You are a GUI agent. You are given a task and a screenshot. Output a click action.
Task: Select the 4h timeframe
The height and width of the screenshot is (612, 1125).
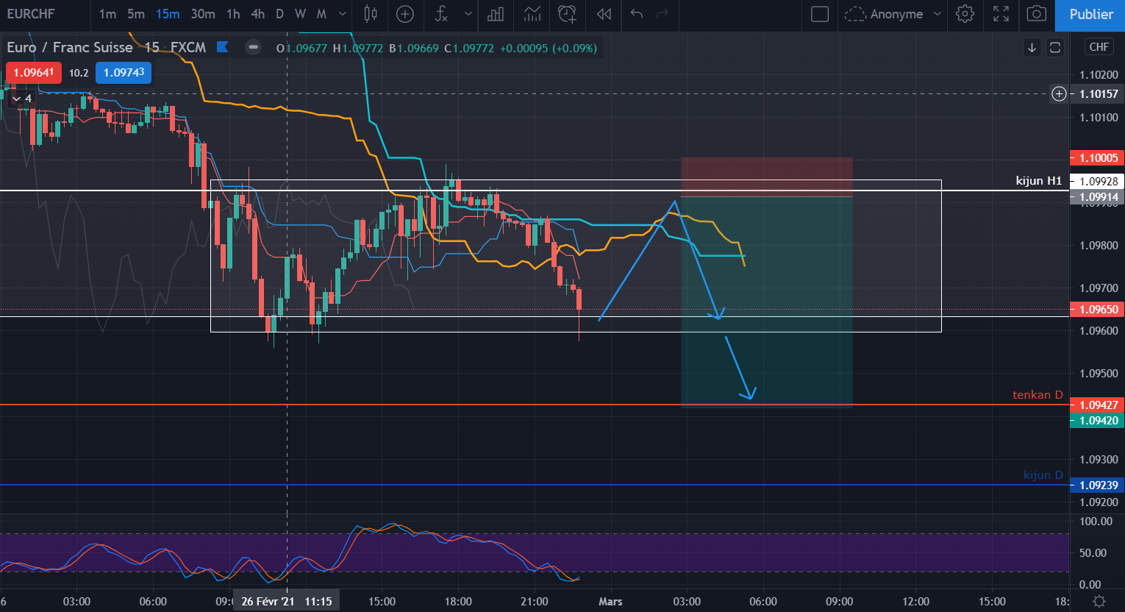[x=257, y=14]
